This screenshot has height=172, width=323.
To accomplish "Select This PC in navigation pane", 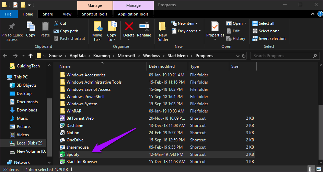I will click(x=17, y=77).
